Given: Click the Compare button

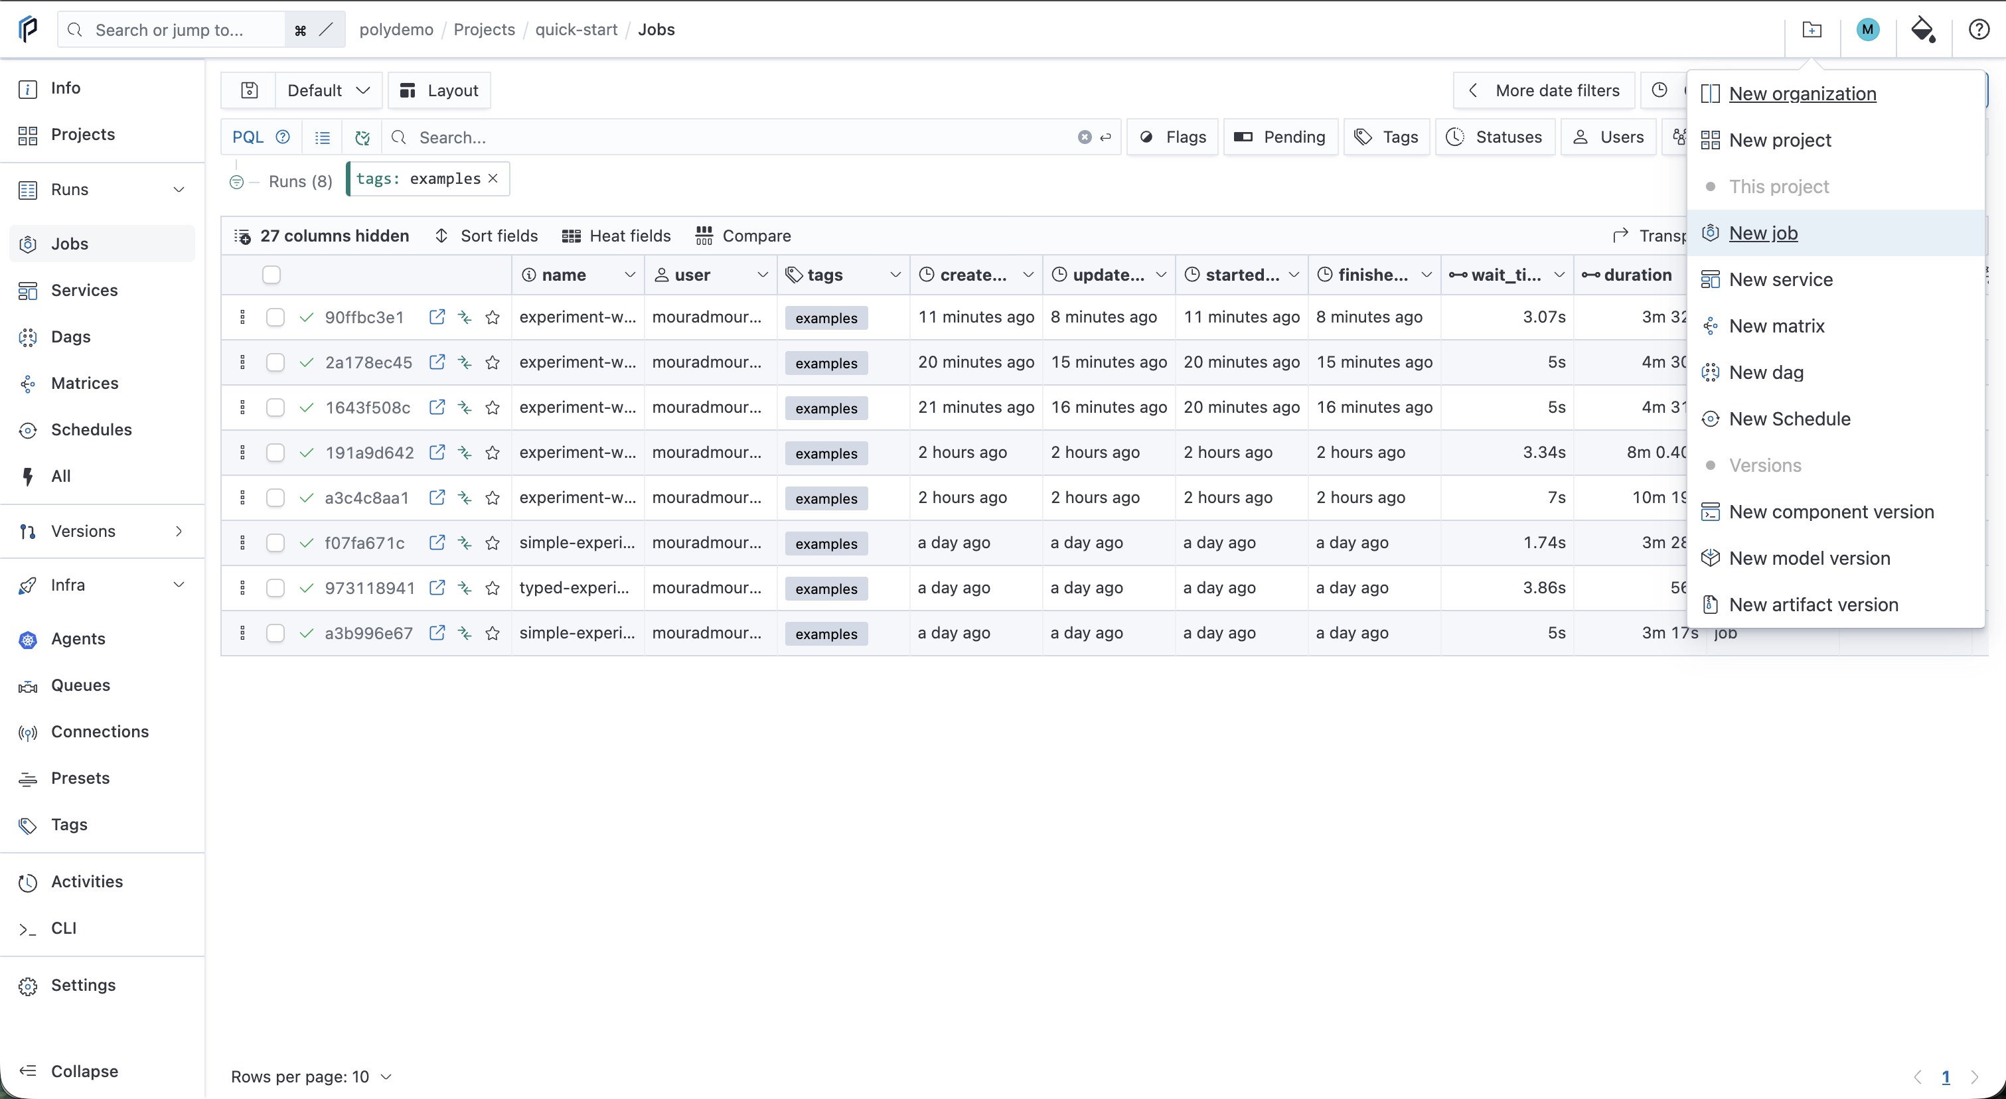Looking at the screenshot, I should click(x=743, y=236).
